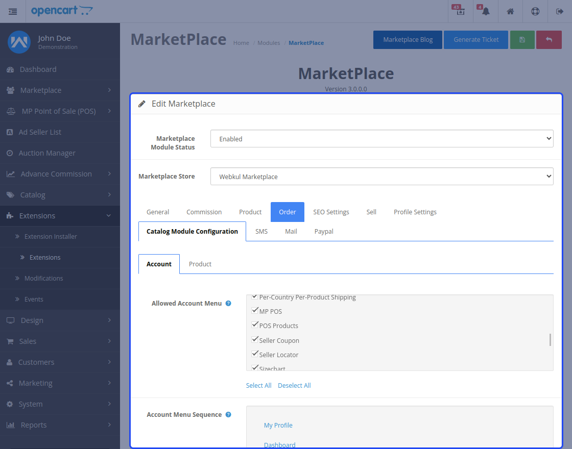This screenshot has width=572, height=449.
Task: Click the Auction Manager clock icon
Action: coord(10,153)
